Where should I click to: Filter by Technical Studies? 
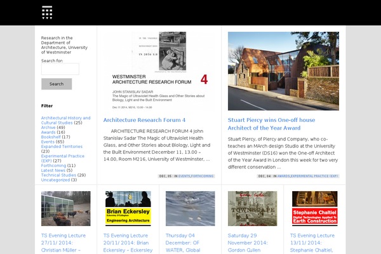58,175
